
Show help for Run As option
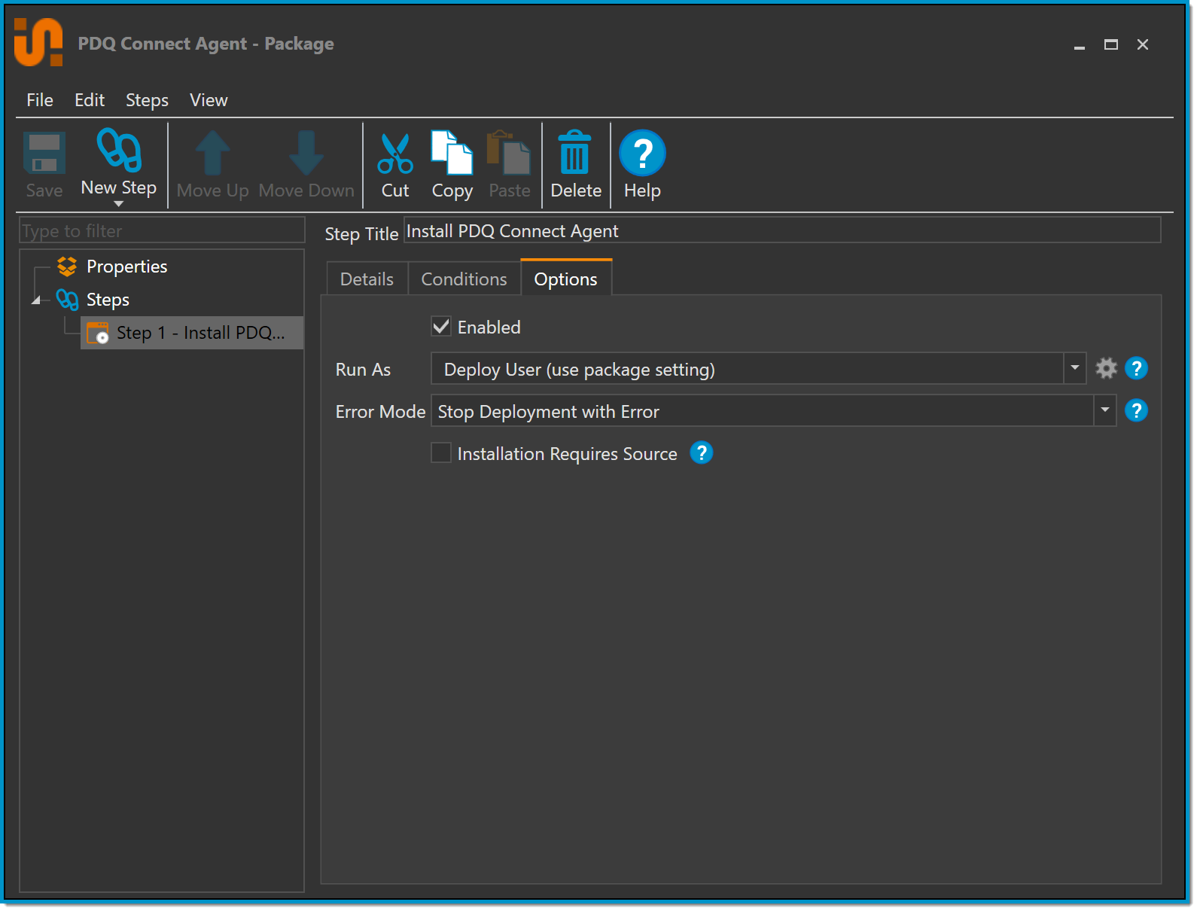[1136, 368]
